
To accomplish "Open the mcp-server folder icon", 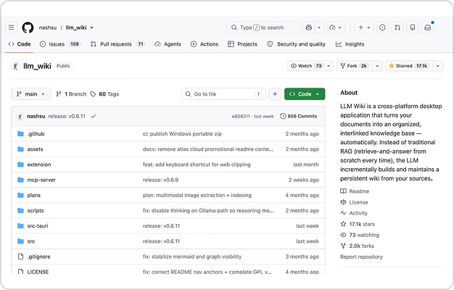I will point(20,180).
